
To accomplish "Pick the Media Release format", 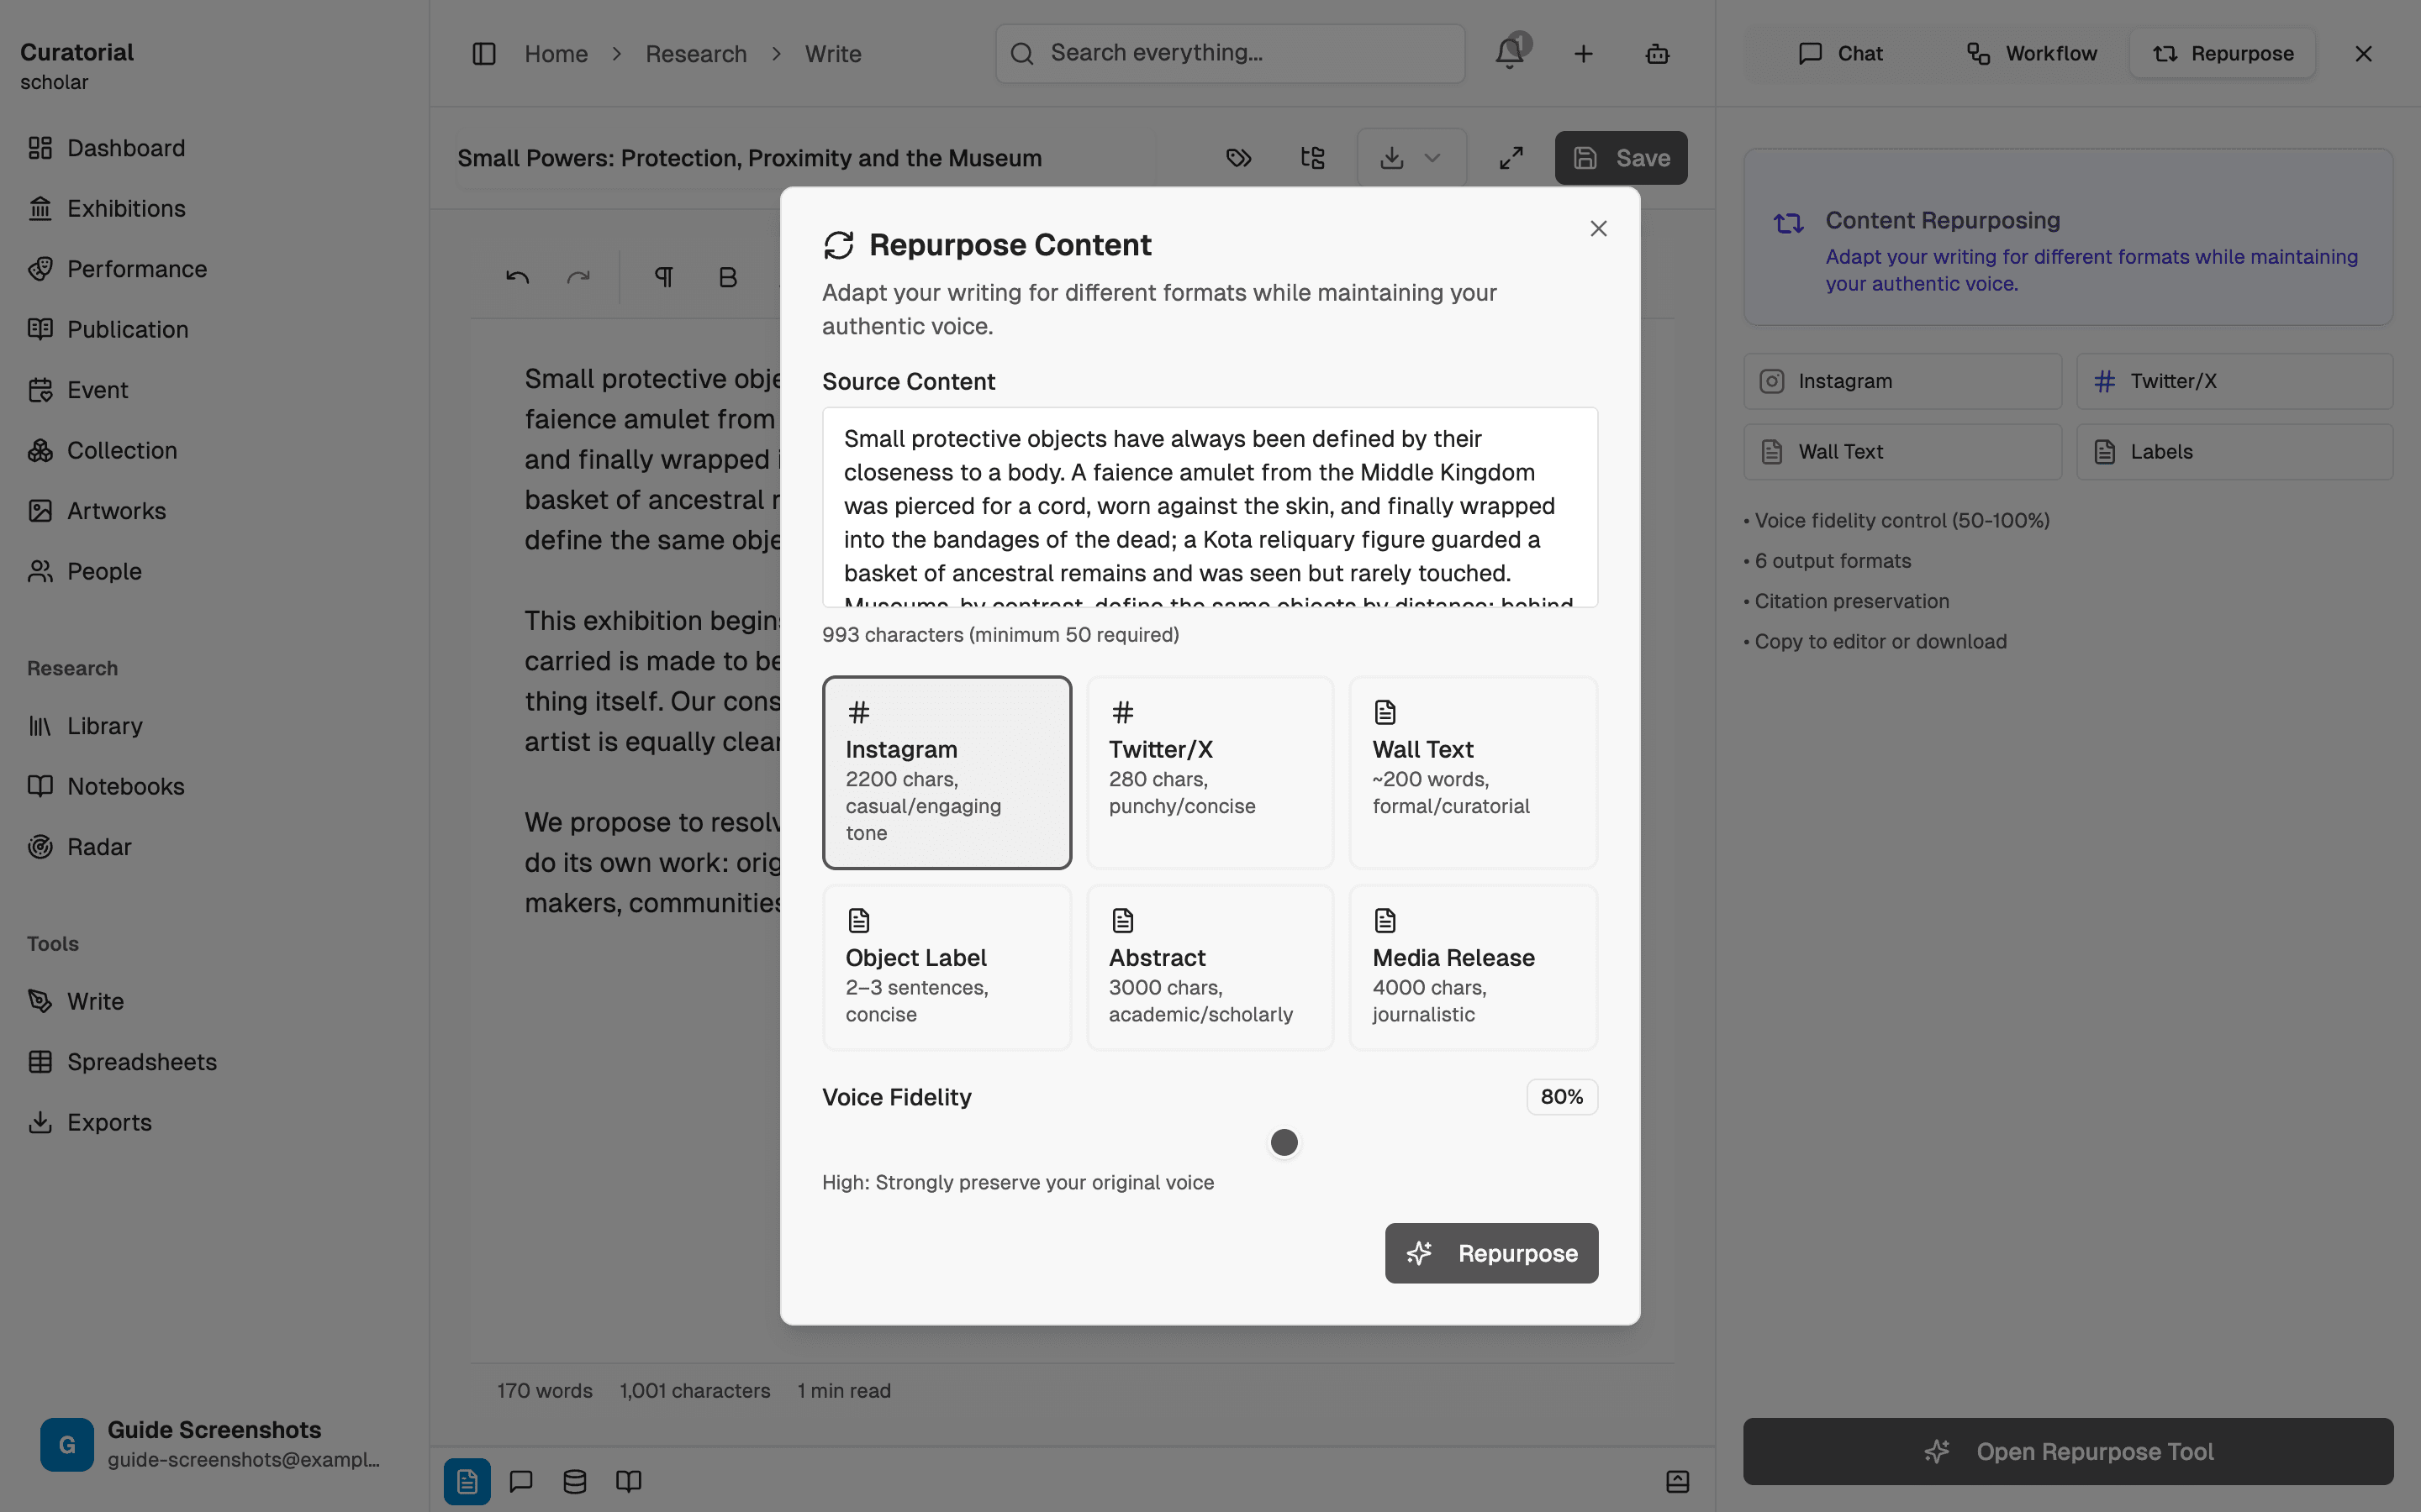I will [x=1473, y=967].
